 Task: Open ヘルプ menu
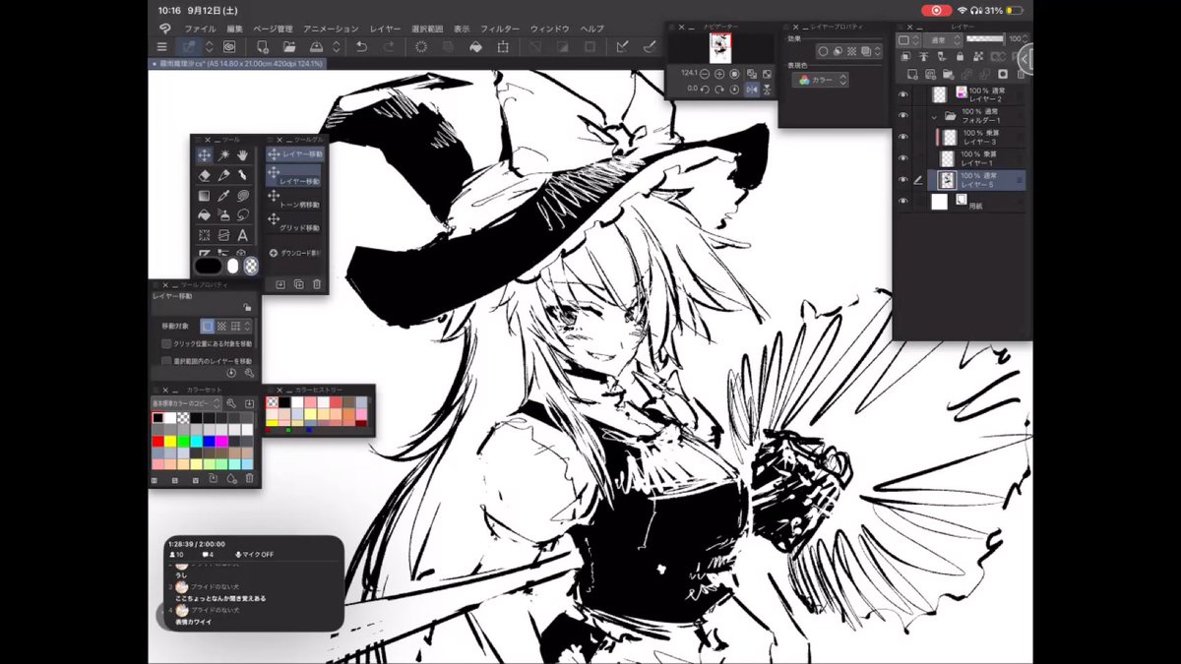592,29
